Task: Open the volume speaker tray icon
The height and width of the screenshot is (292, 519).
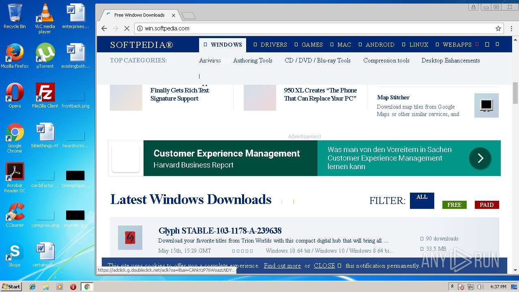Action: pyautogui.click(x=480, y=287)
